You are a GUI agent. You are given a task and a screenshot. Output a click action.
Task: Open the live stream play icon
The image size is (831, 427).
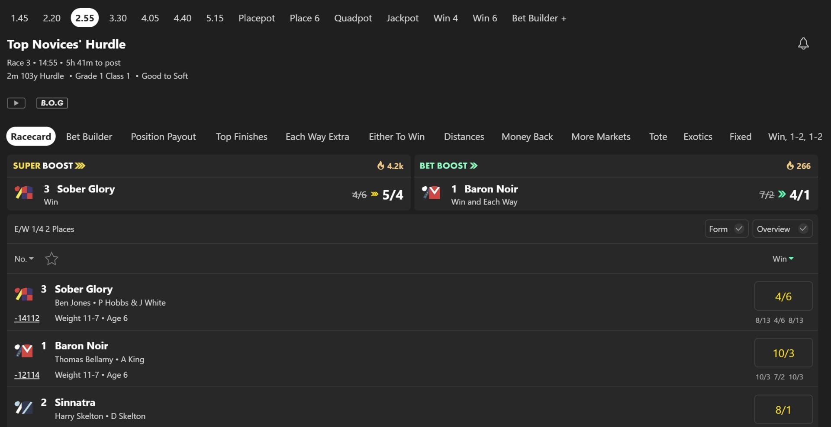click(16, 103)
